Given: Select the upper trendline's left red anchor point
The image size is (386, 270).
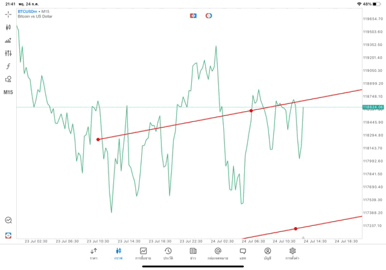Looking at the screenshot, I should tap(98, 140).
